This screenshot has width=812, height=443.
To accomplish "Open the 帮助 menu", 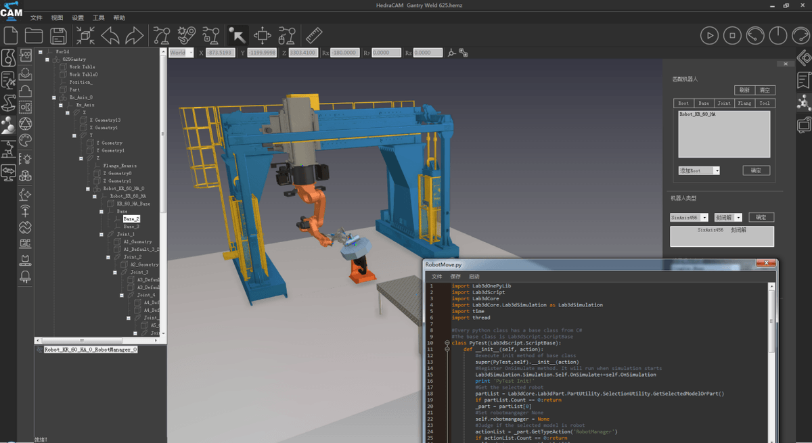I will pos(119,18).
